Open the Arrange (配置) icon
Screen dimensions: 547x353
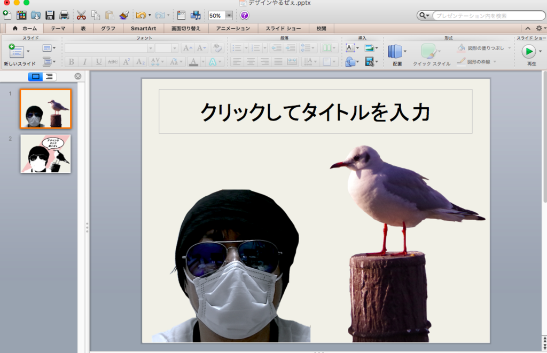point(395,52)
